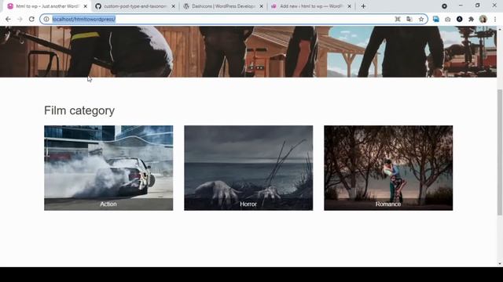Click the Film category heading
This screenshot has height=282, width=503.
tap(79, 110)
